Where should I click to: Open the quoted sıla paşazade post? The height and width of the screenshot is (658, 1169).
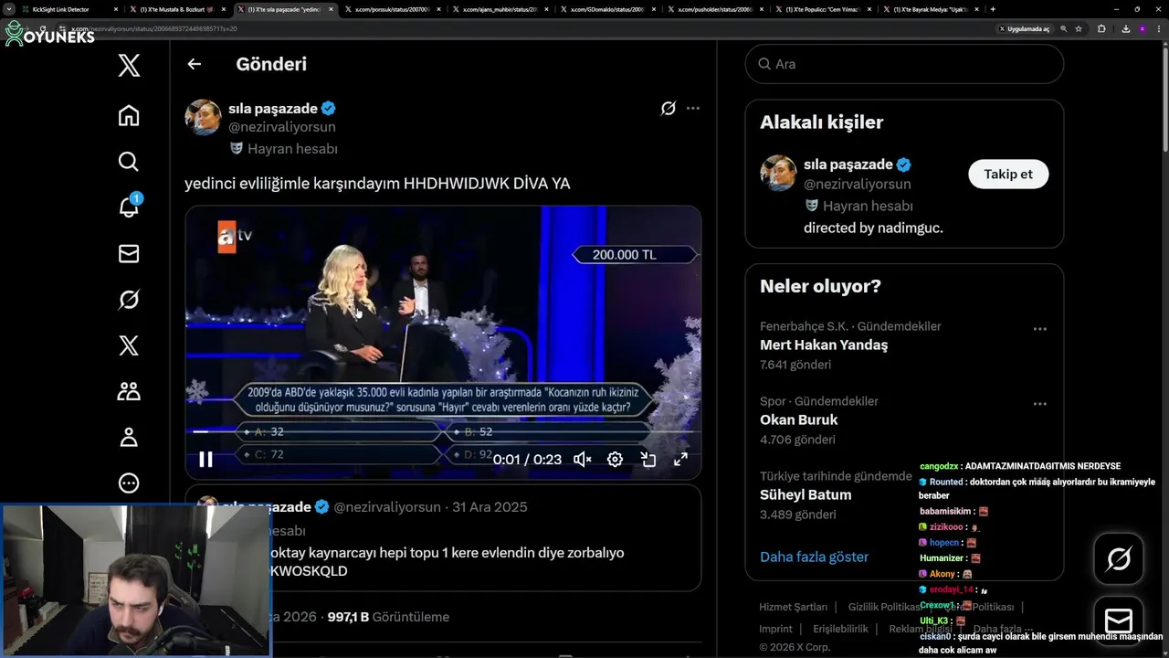point(443,537)
